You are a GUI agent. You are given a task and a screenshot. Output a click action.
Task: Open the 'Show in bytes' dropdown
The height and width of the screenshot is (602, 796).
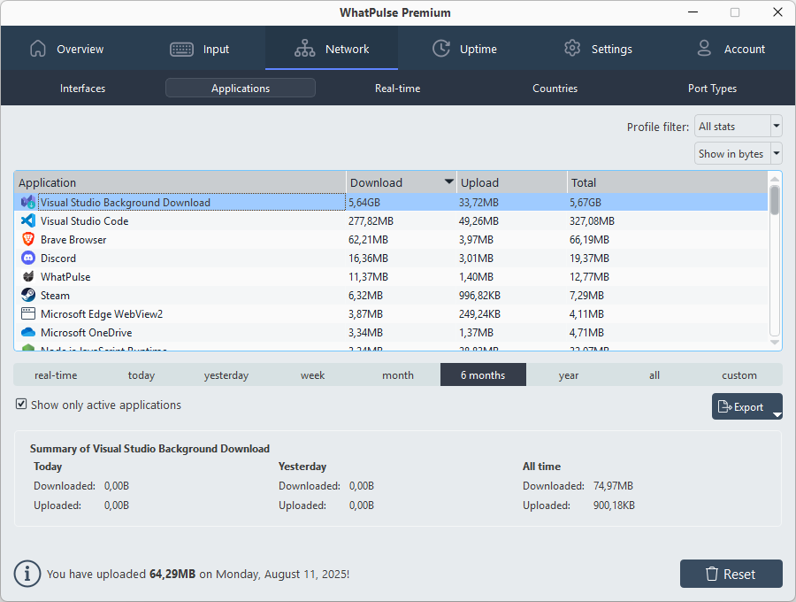tap(739, 153)
